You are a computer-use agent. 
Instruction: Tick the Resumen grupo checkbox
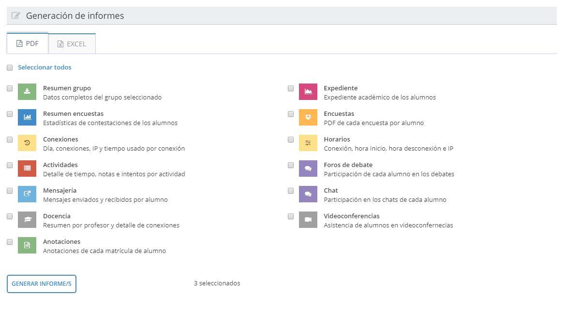point(10,88)
